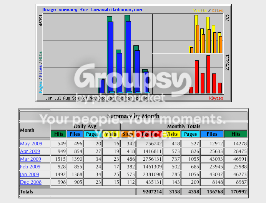Click the cyan Monthly Totals Pages header
266x203 pixels.
[190, 134]
